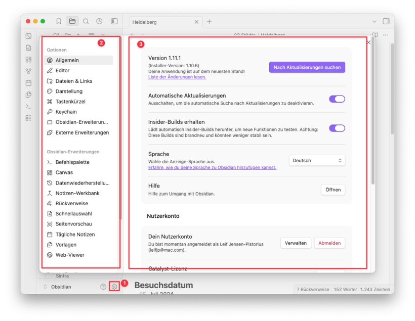Show the file explorer folder icon
This screenshot has height=321, width=415.
72,21
